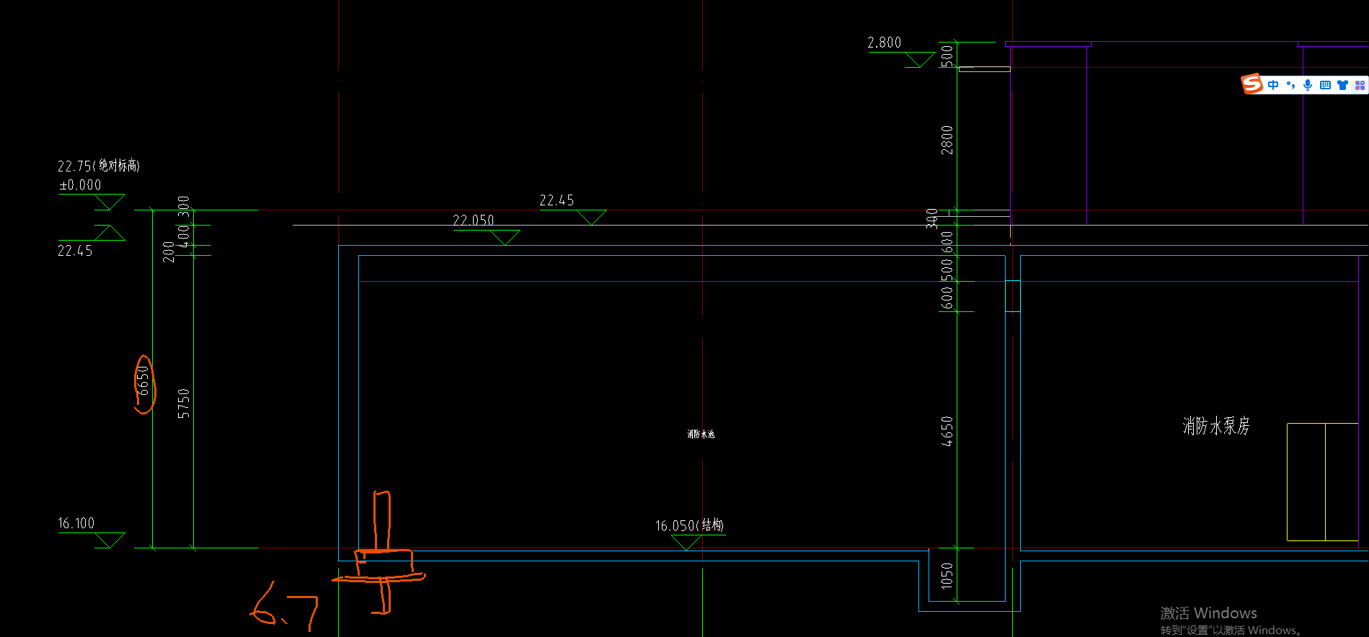Select the 4650 dimension text
Image resolution: width=1369 pixels, height=637 pixels.
click(x=947, y=431)
